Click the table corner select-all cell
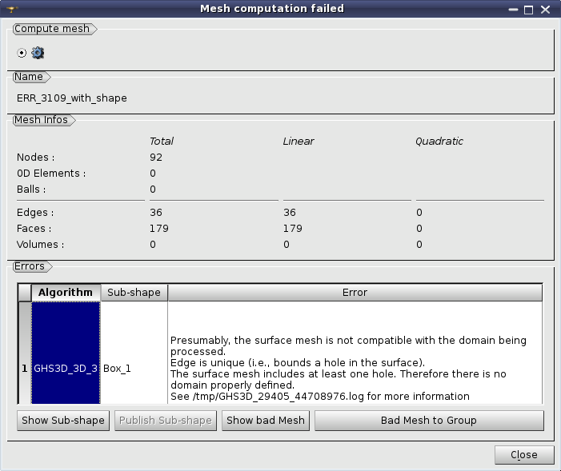The height and width of the screenshot is (471, 561). pos(25,293)
